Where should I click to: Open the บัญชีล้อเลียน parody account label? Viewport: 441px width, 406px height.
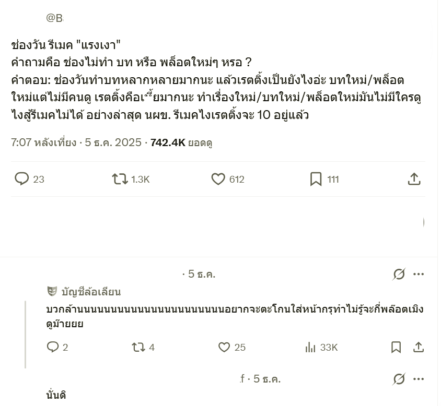pyautogui.click(x=90, y=292)
